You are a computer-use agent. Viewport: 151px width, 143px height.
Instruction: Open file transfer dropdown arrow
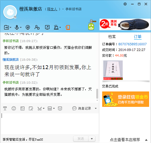pos(11,27)
